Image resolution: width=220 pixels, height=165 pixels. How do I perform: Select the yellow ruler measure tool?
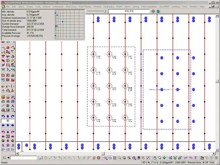(13, 61)
